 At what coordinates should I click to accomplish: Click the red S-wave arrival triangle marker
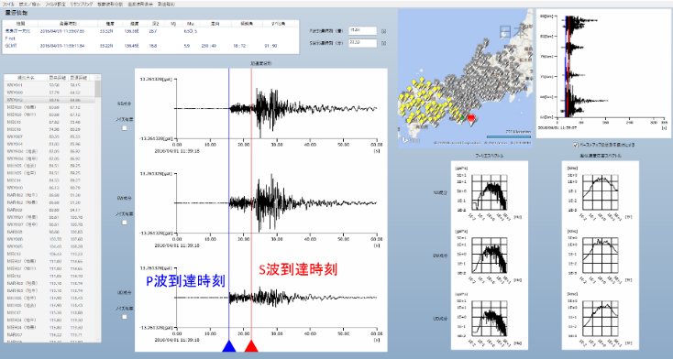pyautogui.click(x=251, y=346)
